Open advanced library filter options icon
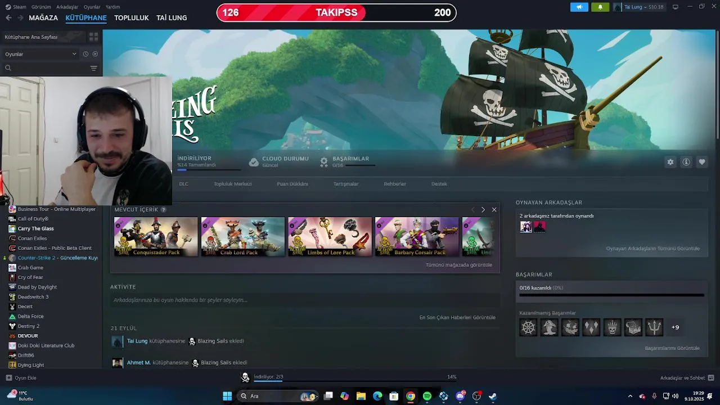The height and width of the screenshot is (405, 720). (93, 68)
